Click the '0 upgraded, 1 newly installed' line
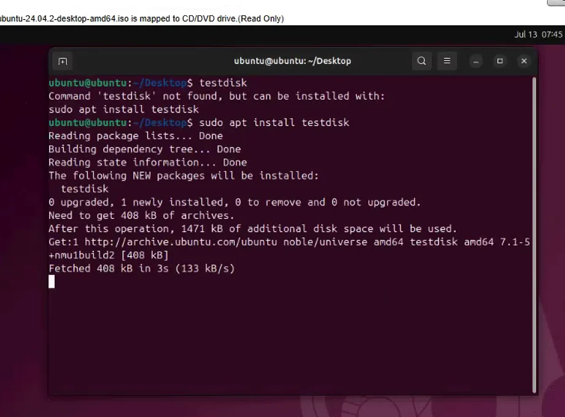The image size is (565, 417). click(x=235, y=202)
